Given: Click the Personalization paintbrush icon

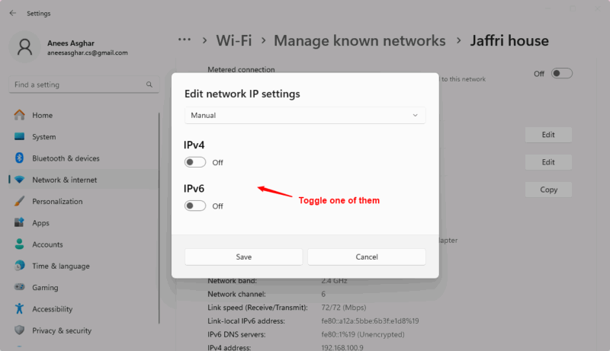Looking at the screenshot, I should point(19,201).
